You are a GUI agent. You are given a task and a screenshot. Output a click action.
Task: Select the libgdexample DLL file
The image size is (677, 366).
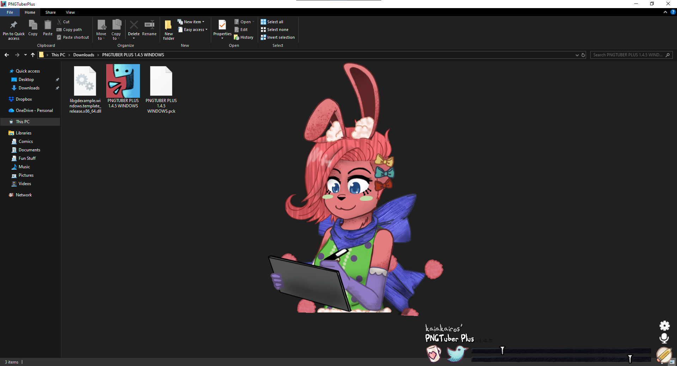(85, 89)
